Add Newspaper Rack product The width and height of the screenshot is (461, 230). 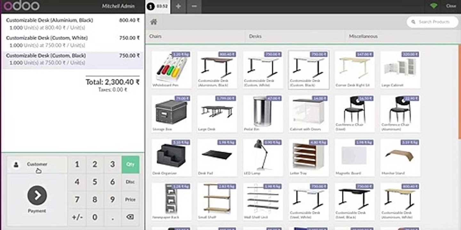coord(172,202)
